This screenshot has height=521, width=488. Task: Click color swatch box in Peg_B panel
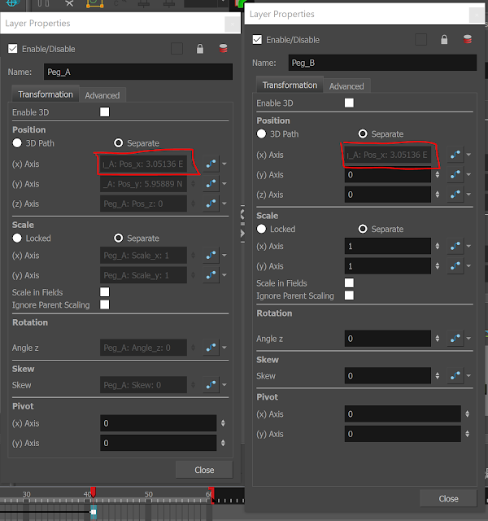click(x=421, y=40)
